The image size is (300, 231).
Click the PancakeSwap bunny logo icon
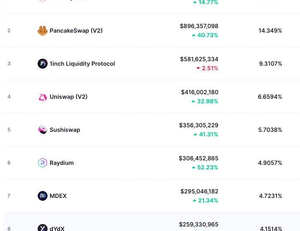tap(43, 31)
